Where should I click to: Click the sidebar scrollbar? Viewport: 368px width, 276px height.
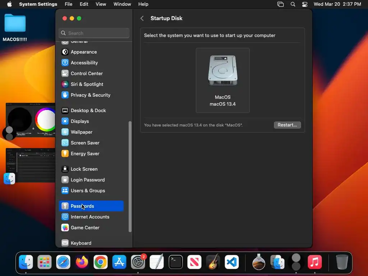[130, 176]
